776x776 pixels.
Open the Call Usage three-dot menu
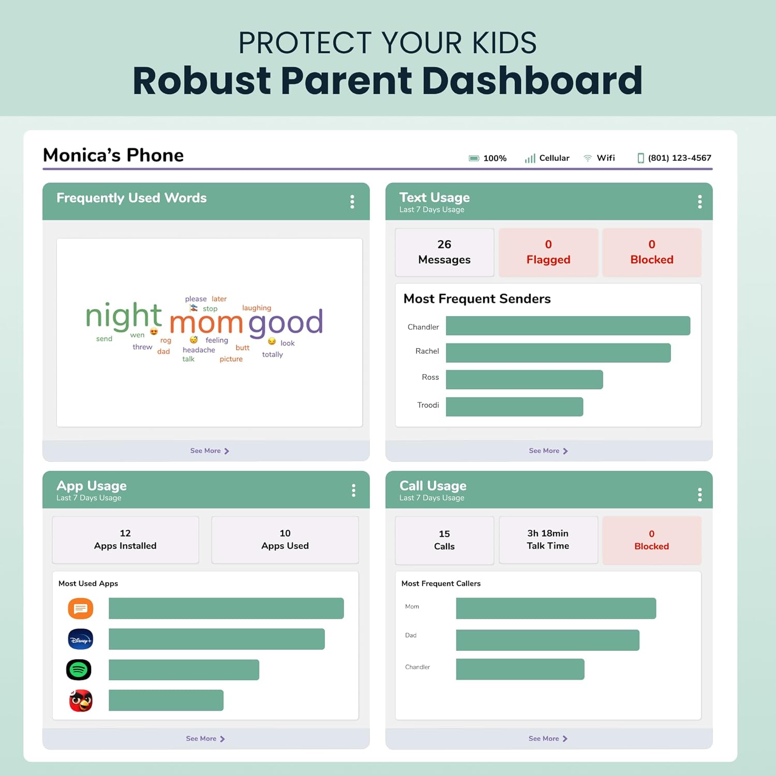[699, 495]
